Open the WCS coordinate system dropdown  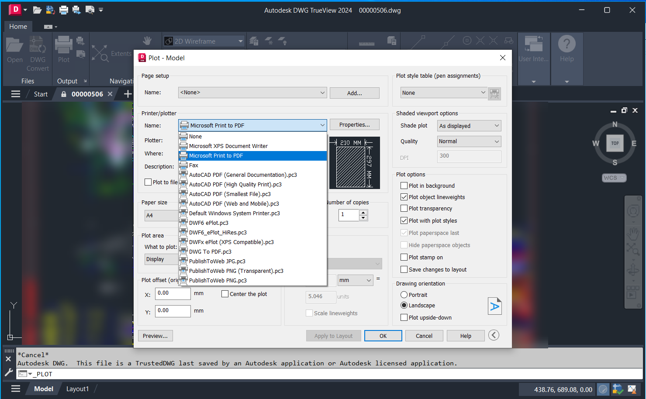coord(614,178)
